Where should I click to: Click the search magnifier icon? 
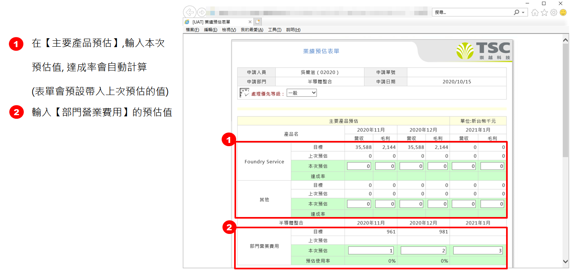point(517,12)
